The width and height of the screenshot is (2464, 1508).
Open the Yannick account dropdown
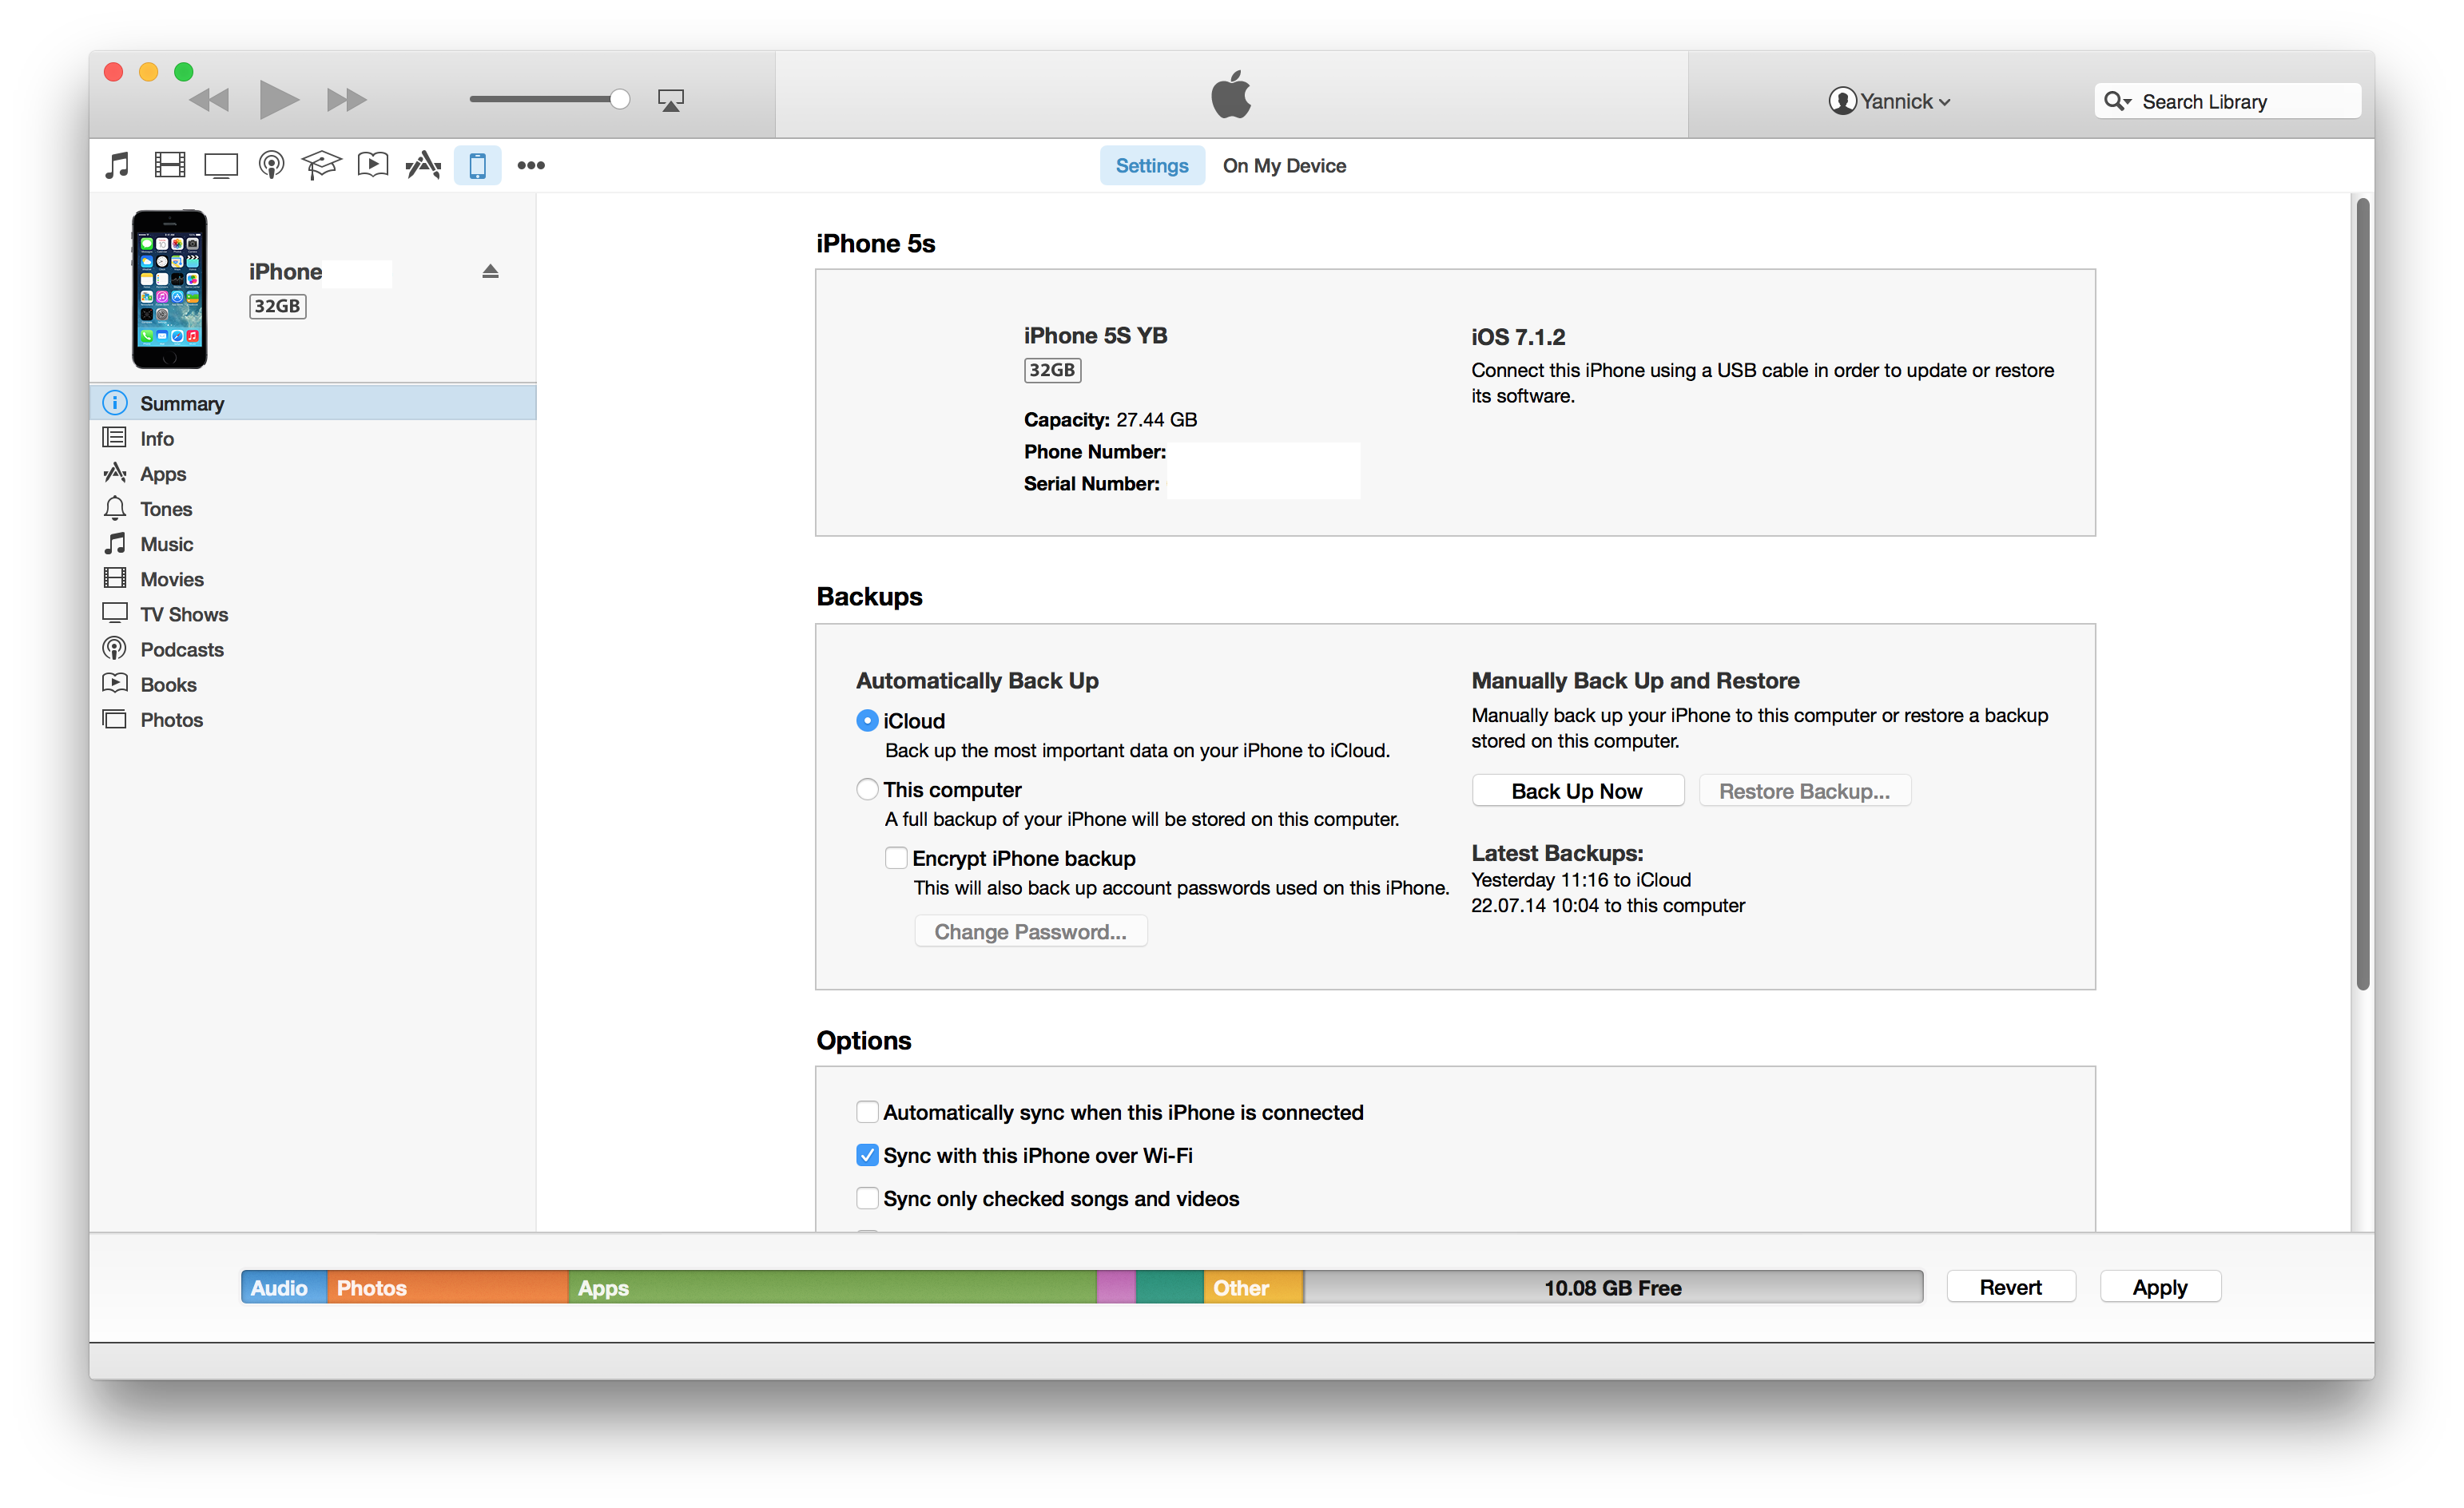coord(1890,101)
